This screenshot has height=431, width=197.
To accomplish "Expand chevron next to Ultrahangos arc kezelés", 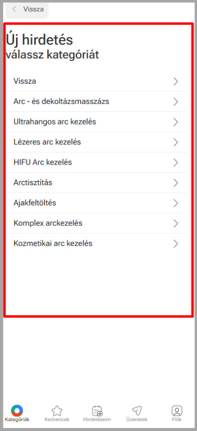I will pos(176,122).
